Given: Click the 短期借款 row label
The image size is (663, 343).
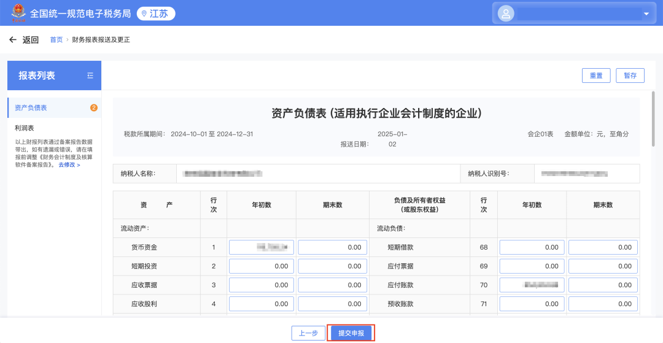Looking at the screenshot, I should click(400, 247).
